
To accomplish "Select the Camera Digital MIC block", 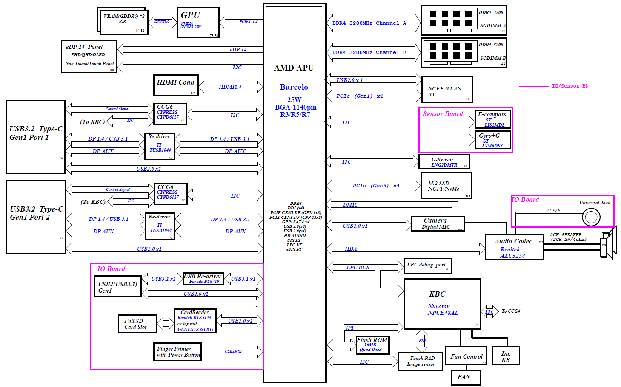I will (x=438, y=223).
